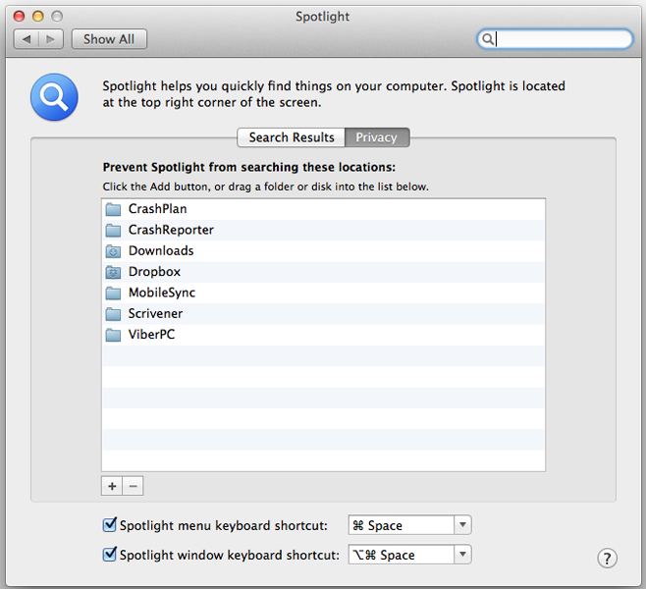Click the remove location minus button
Image resolution: width=646 pixels, height=589 pixels.
tap(134, 486)
